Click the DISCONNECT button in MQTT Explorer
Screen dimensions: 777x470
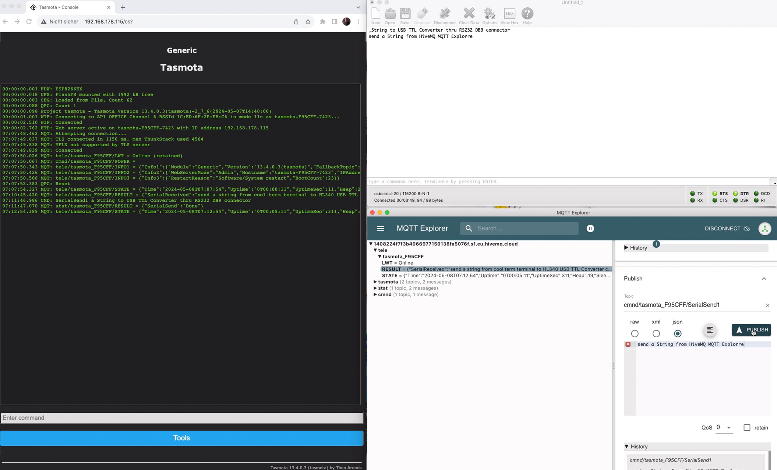pyautogui.click(x=727, y=229)
